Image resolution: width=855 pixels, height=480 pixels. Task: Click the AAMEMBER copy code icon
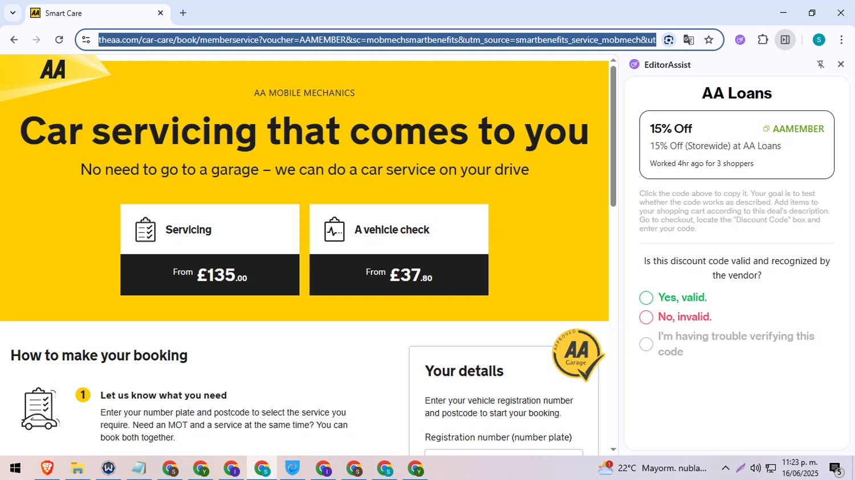tap(766, 129)
